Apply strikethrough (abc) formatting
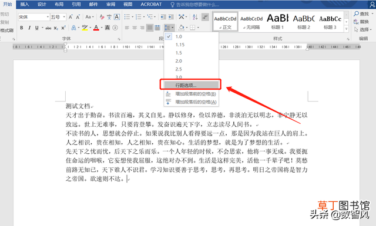Image resolution: width=376 pixels, height=226 pixels. 48,28
